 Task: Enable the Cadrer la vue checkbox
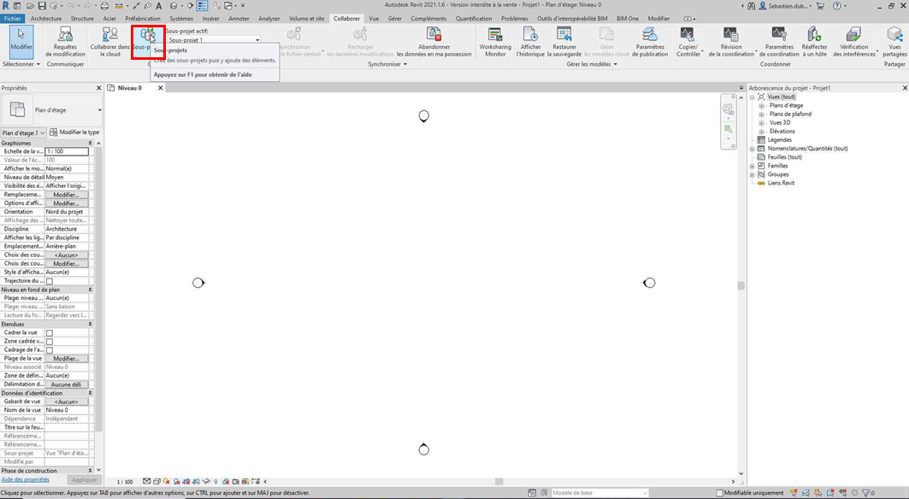(50, 333)
